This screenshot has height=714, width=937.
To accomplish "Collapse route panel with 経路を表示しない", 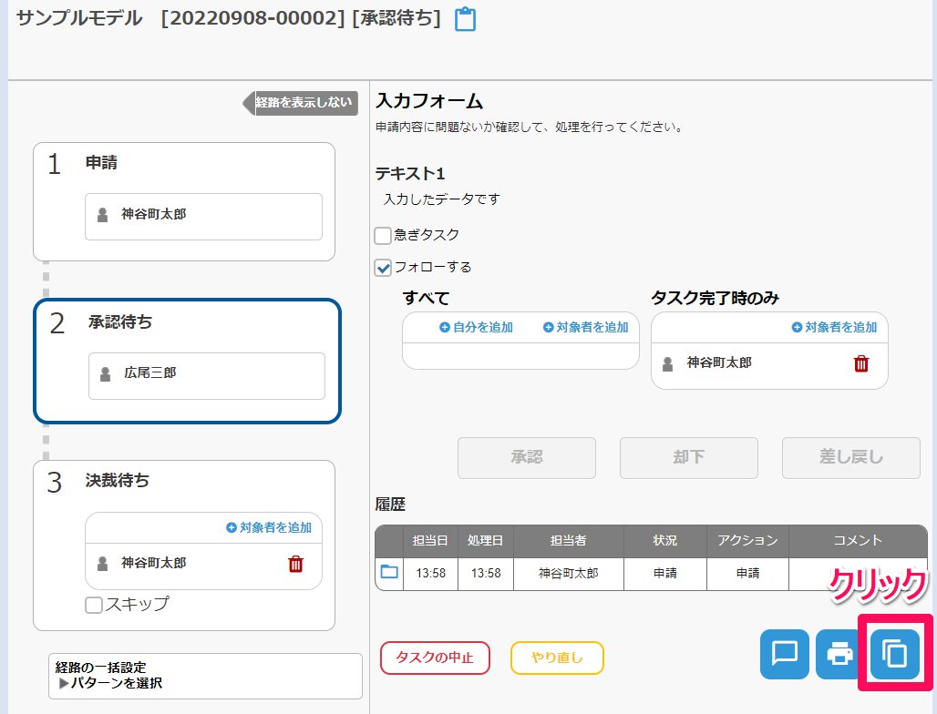I will pyautogui.click(x=301, y=103).
